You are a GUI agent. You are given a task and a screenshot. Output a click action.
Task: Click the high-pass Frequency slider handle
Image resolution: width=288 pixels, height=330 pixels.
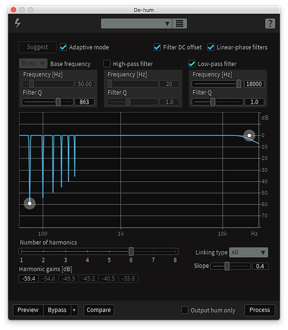[x=110, y=84]
